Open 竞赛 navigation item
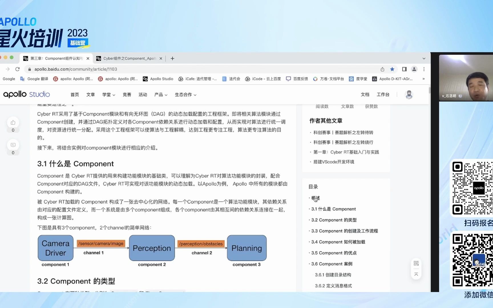Viewport: 493px width, 308px height. tap(127, 95)
